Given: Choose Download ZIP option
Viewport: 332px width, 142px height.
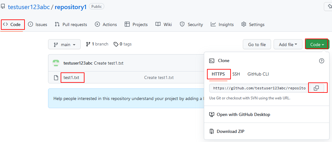Looking at the screenshot, I should click(230, 131).
